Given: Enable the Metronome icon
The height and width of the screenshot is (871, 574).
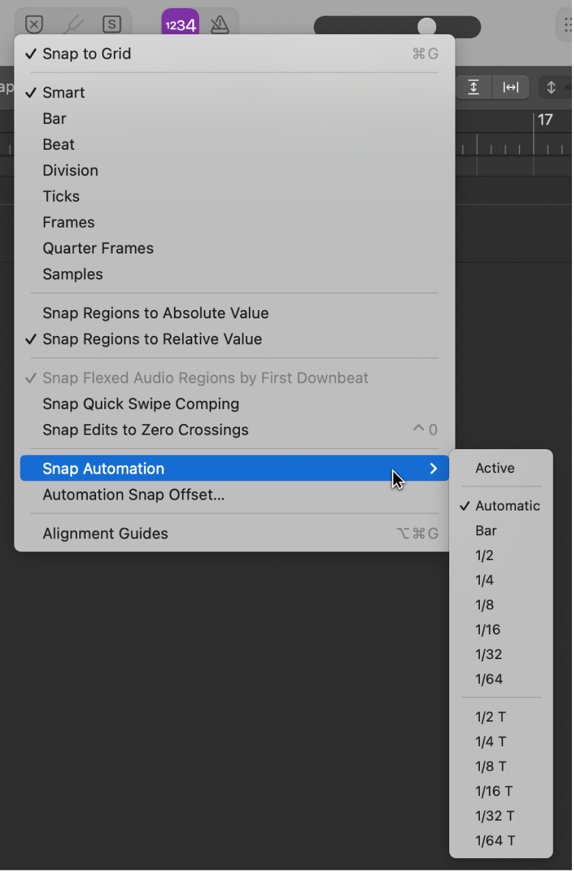Looking at the screenshot, I should [218, 24].
